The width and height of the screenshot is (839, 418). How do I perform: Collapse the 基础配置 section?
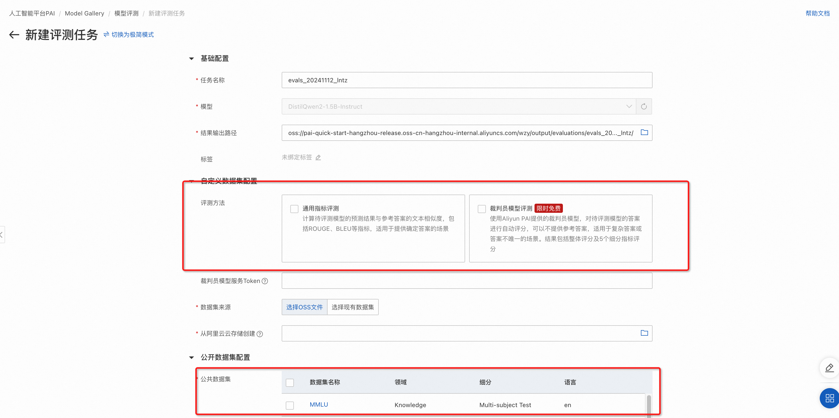[192, 59]
